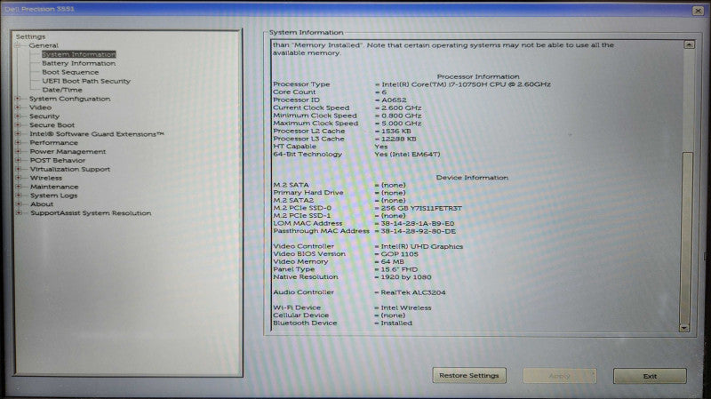
Task: Select the Secure Boot category label
Action: coord(52,124)
